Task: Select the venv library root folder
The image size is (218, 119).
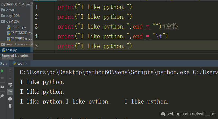Action: [16, 44]
